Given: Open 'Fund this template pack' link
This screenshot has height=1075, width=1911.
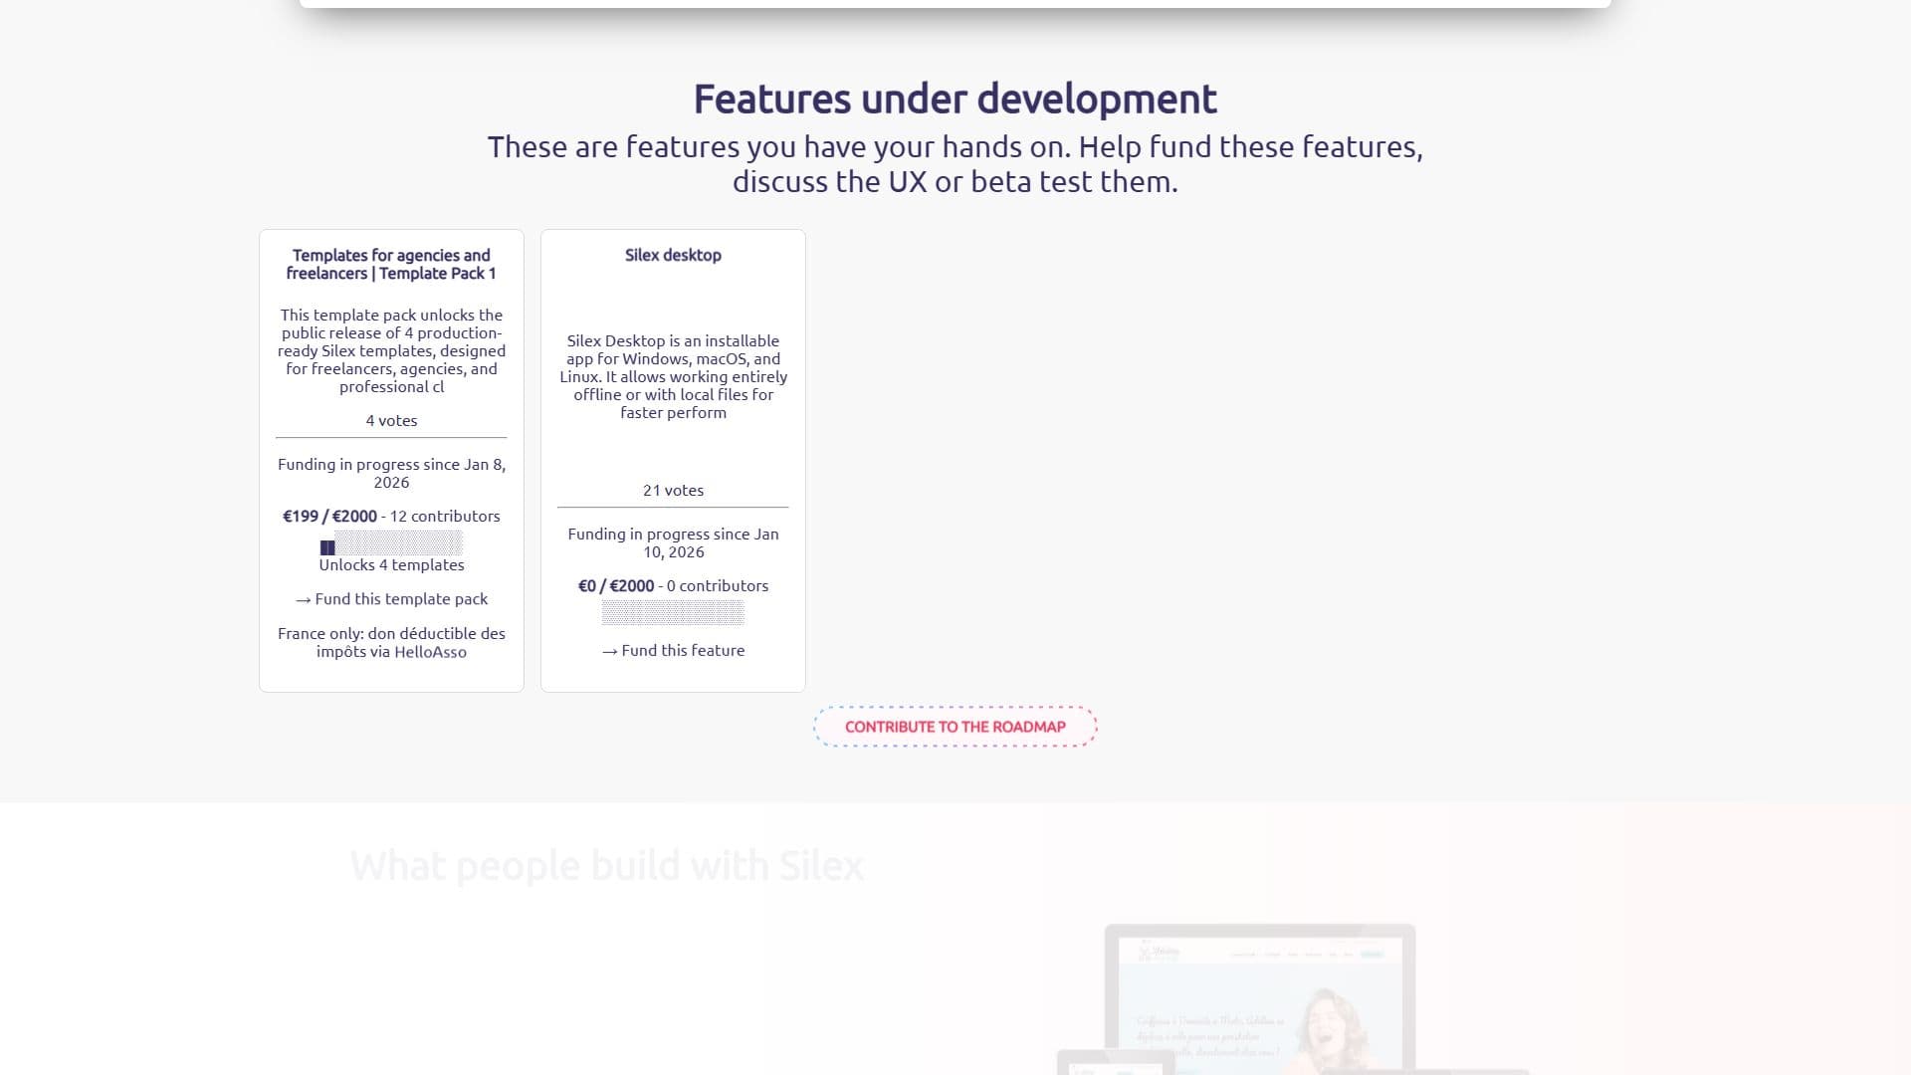Looking at the screenshot, I should coord(391,599).
